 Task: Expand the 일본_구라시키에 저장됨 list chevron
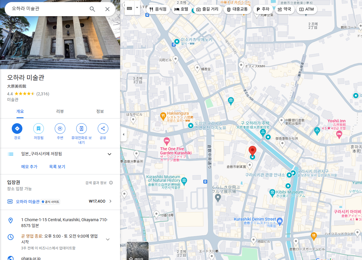pos(109,154)
